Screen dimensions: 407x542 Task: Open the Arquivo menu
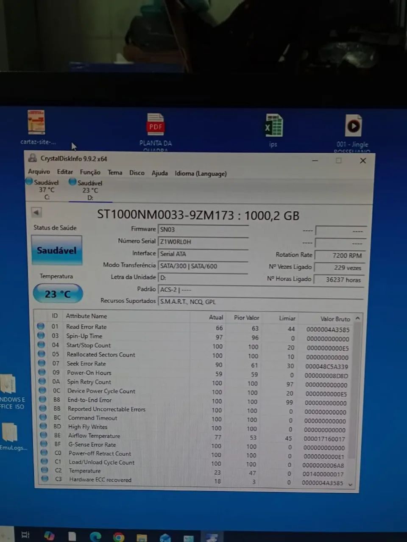39,171
